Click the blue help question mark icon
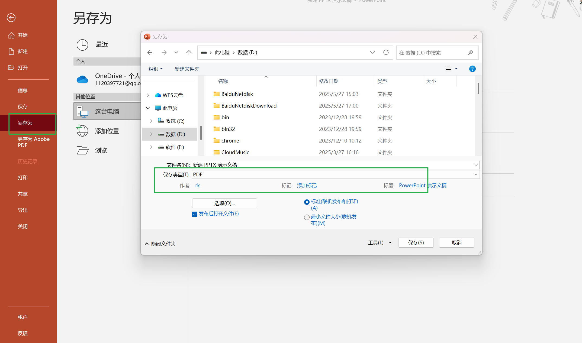 472,69
